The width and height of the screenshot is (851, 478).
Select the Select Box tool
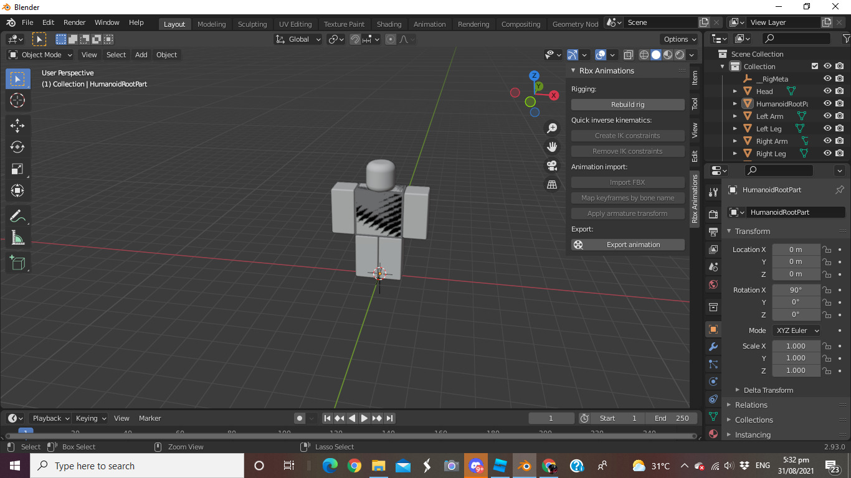(x=17, y=79)
